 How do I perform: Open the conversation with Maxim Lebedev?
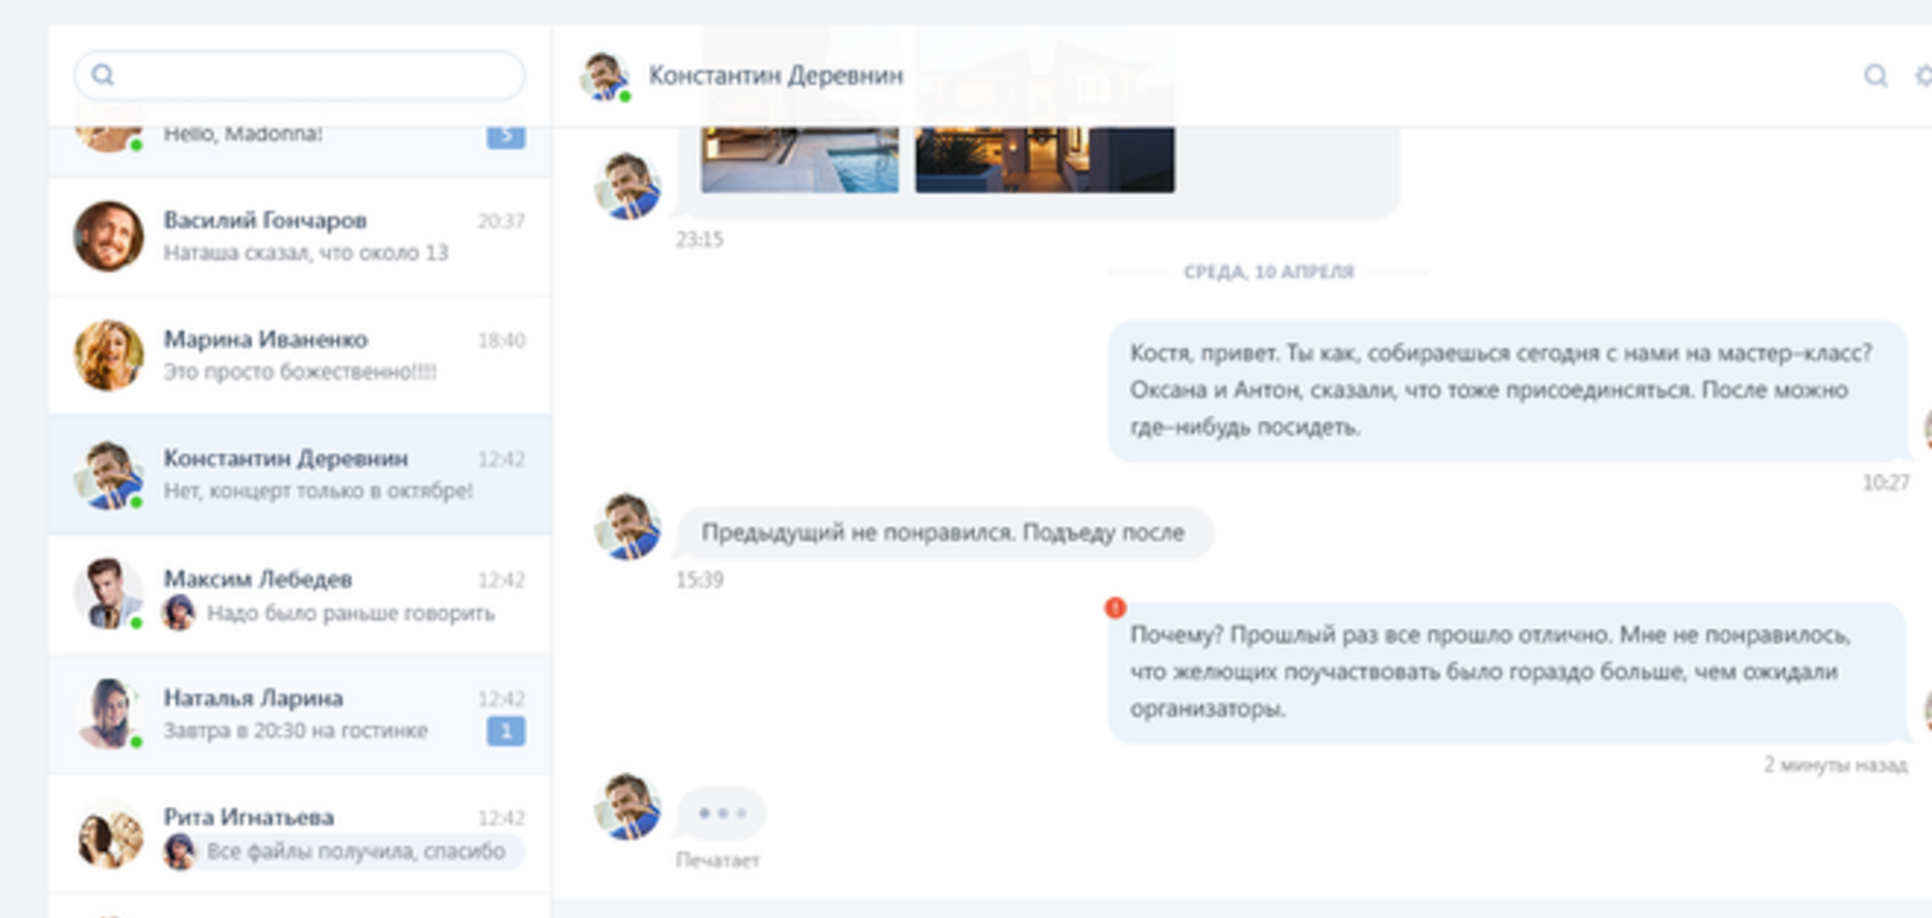(298, 594)
